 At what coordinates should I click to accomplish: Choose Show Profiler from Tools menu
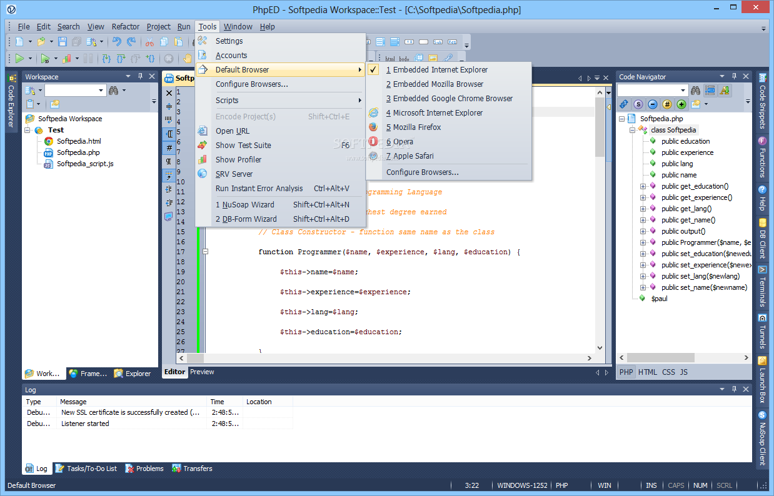(280, 160)
